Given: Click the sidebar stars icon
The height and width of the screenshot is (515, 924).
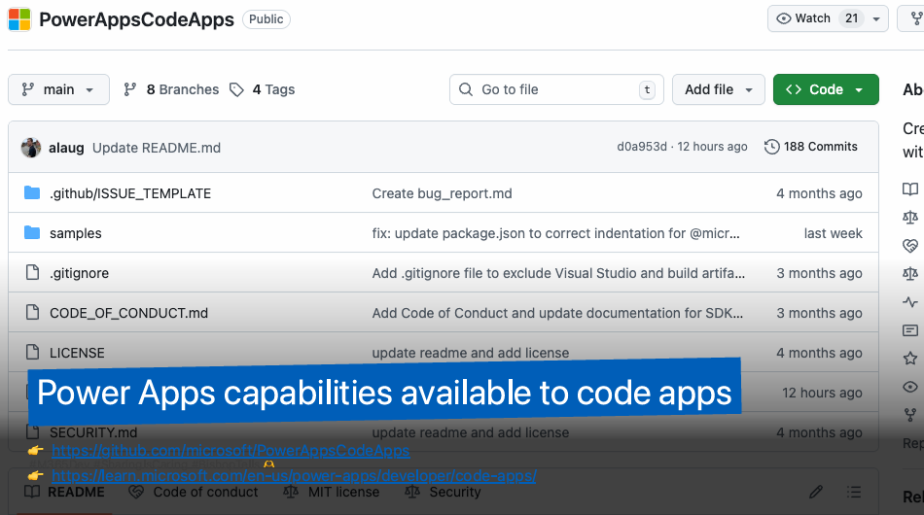Looking at the screenshot, I should coord(910,358).
